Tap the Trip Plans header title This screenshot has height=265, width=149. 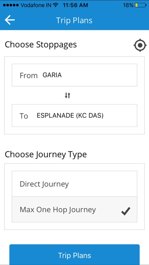point(74,20)
